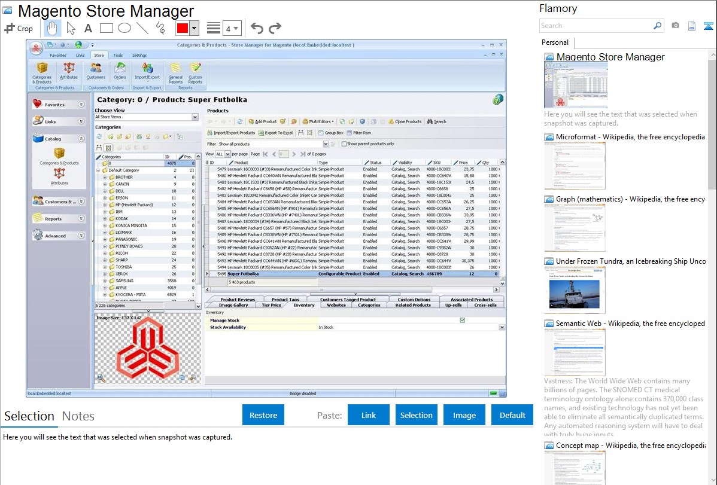The width and height of the screenshot is (717, 485).
Task: Collapse the Catalog sidebar section
Action: pos(81,139)
